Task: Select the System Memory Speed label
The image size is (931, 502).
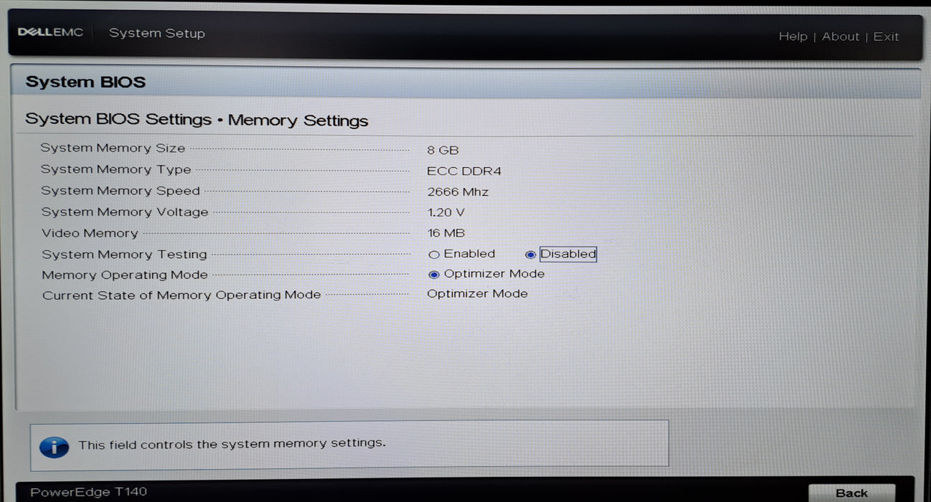Action: (x=120, y=191)
